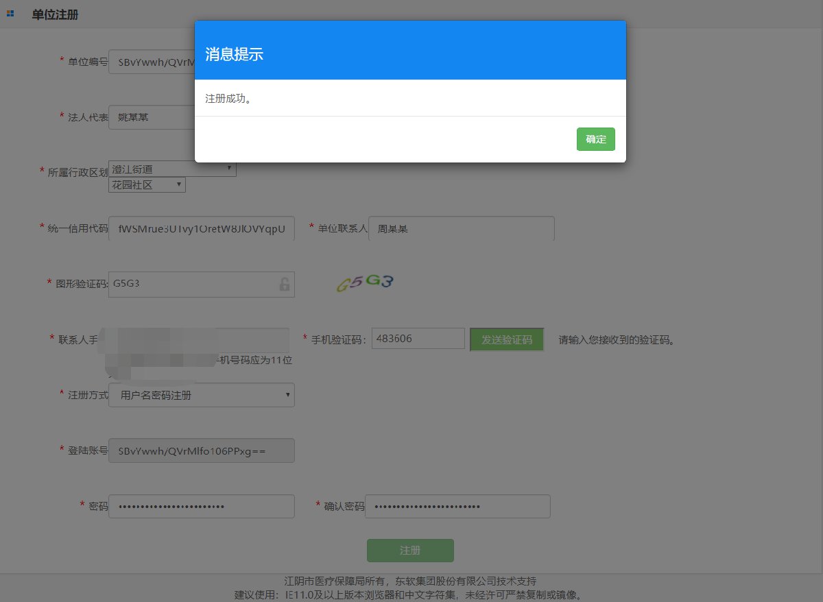Image resolution: width=823 pixels, height=602 pixels.
Task: Focus the 确认密码 confirm password field
Action: [457, 507]
